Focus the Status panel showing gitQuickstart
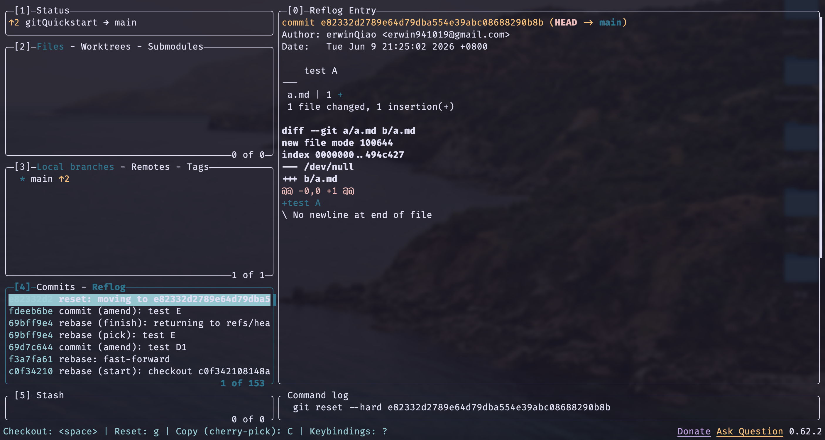This screenshot has height=440, width=825. click(x=139, y=23)
